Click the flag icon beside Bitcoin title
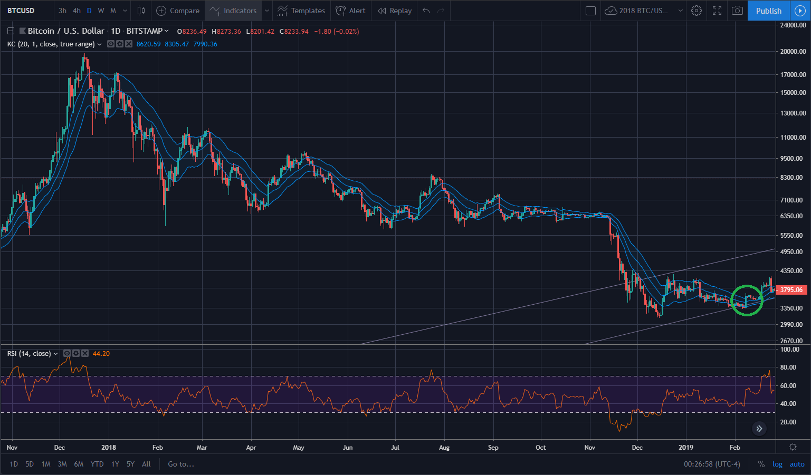Viewport: 811px width, 475px height. tap(23, 31)
